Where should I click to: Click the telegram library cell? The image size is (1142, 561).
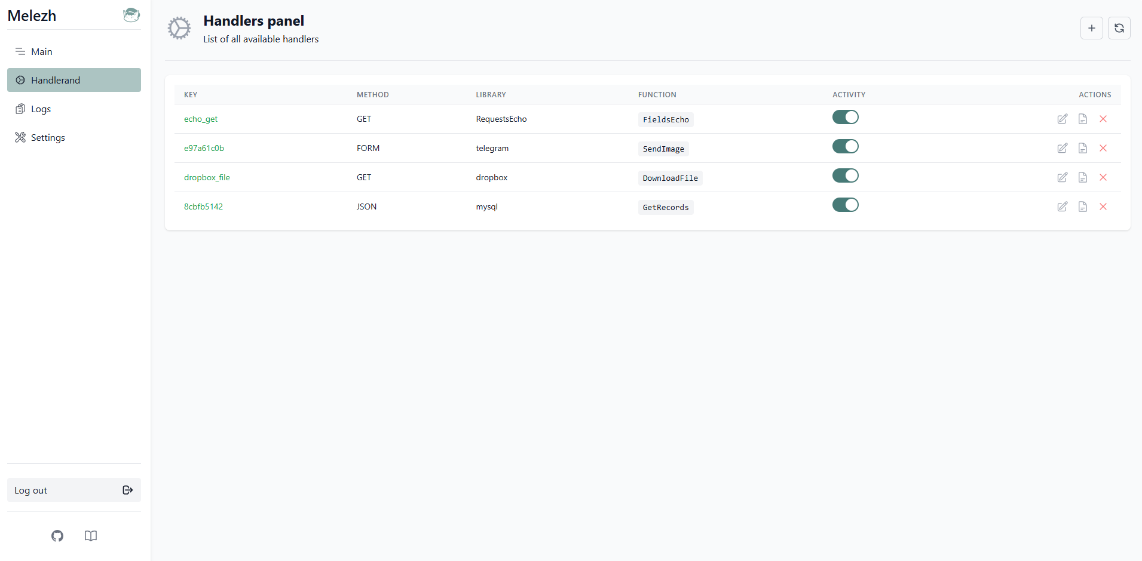pyautogui.click(x=492, y=148)
